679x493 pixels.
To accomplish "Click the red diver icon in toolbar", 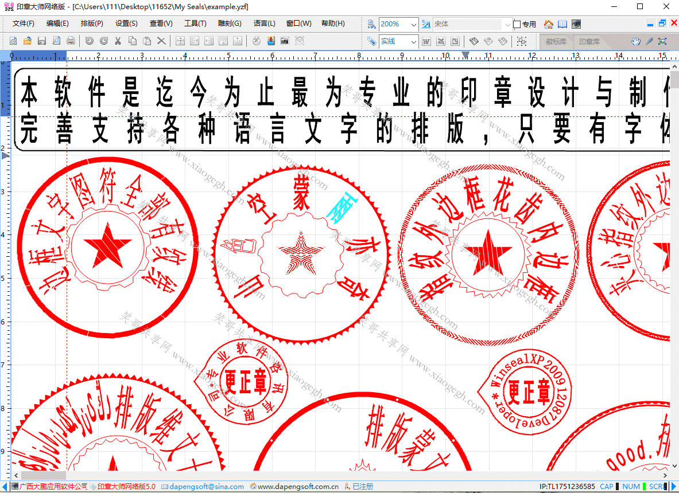I will point(271,41).
